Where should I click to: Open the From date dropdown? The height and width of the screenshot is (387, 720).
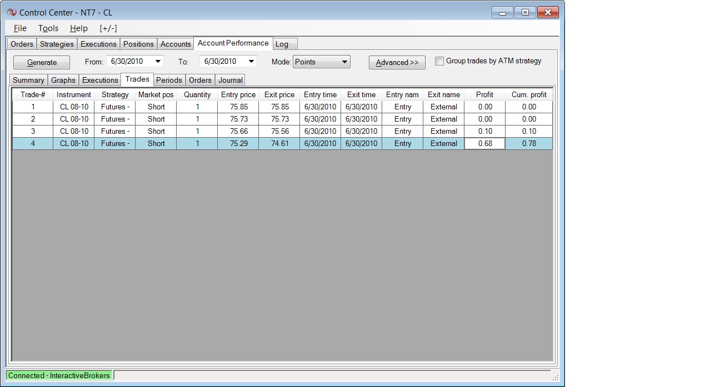(158, 61)
